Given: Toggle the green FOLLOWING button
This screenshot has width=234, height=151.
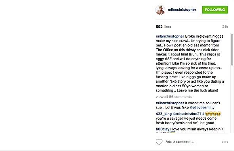Looking at the screenshot, I should coord(215,10).
